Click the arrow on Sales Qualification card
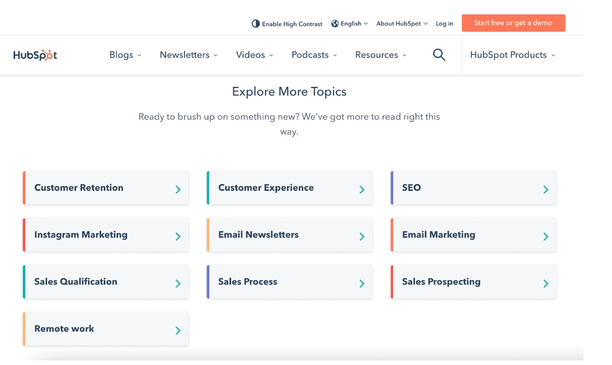 click(178, 284)
